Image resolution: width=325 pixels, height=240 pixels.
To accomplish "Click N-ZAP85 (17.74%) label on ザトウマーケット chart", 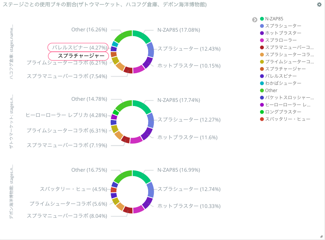I will pos(179,100).
